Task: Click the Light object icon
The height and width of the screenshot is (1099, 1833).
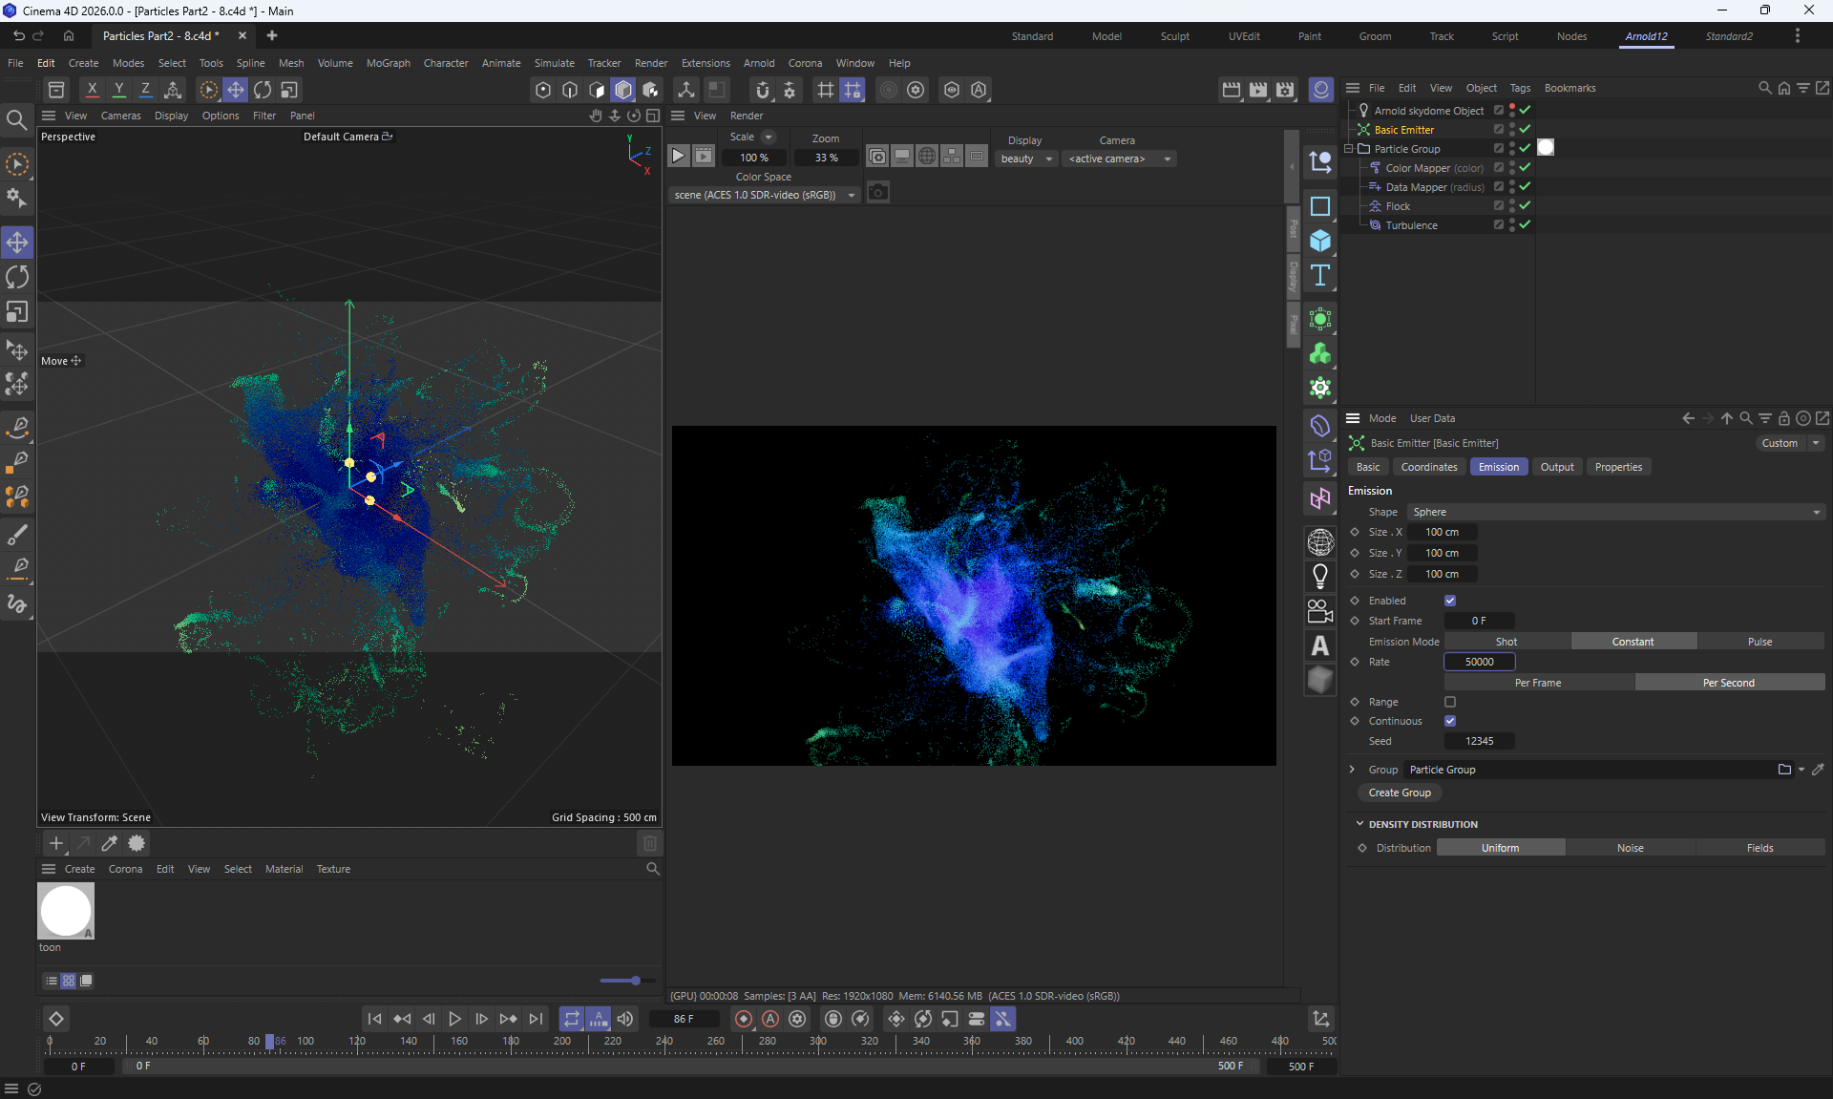Action: [x=1320, y=577]
